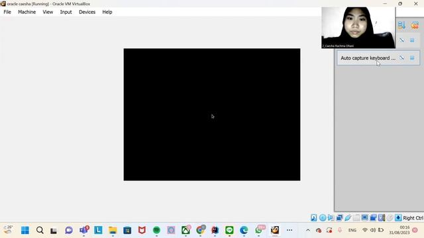
Task: Open Windows taskbar search
Action: (x=40, y=230)
